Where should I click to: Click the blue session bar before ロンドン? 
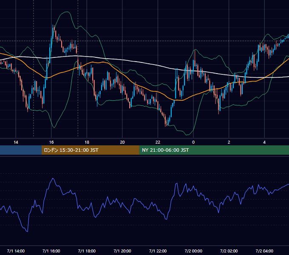[21, 150]
